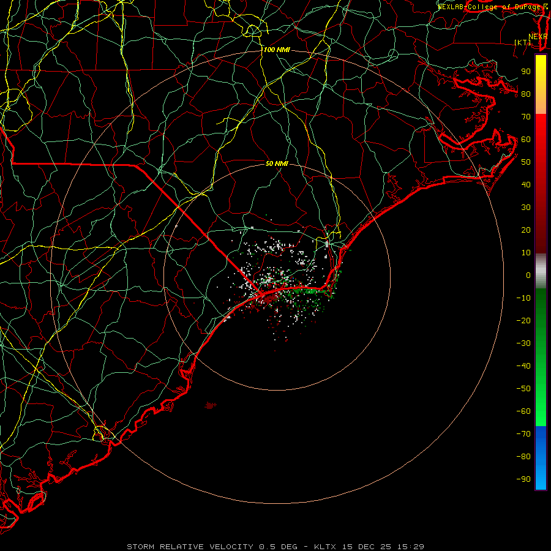
Task: Click the 50 value on the velocity scale
Action: 526,162
